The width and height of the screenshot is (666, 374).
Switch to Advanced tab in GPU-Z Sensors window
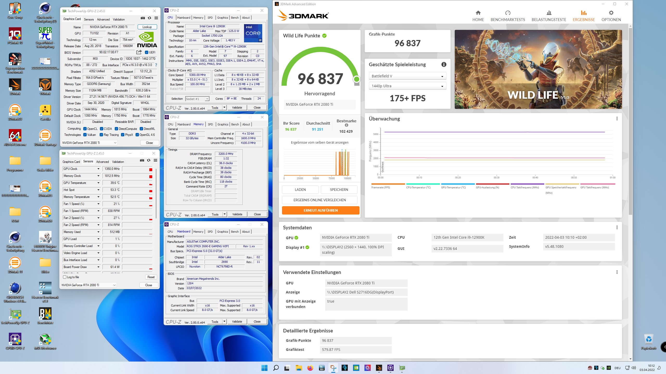click(103, 162)
